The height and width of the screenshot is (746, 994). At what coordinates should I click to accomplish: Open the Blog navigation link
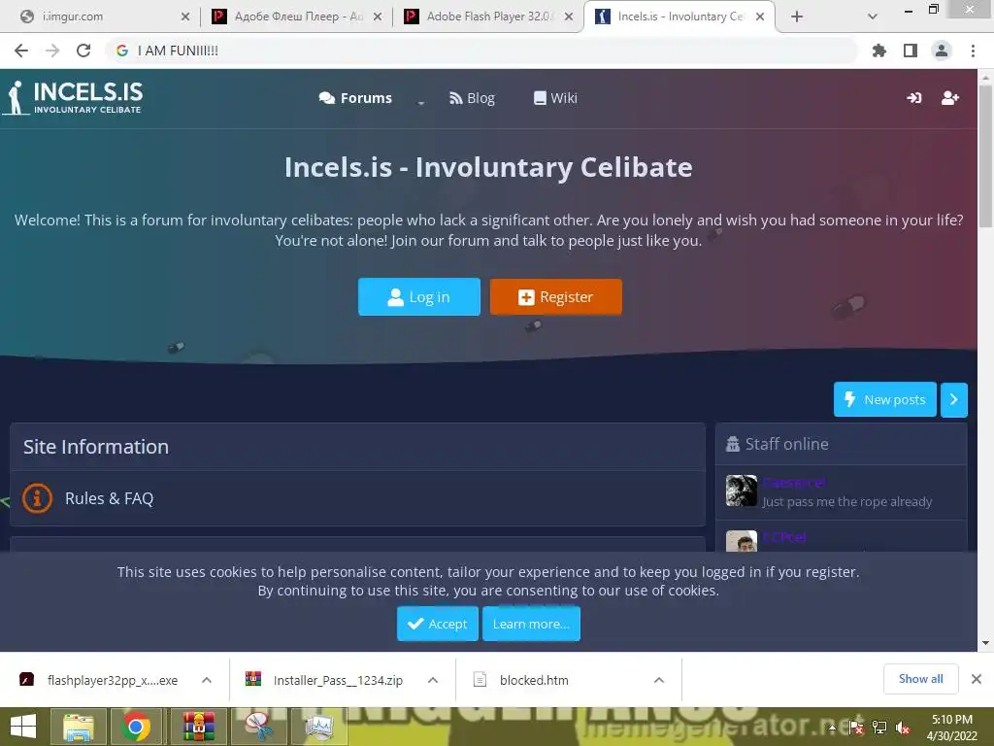(472, 98)
